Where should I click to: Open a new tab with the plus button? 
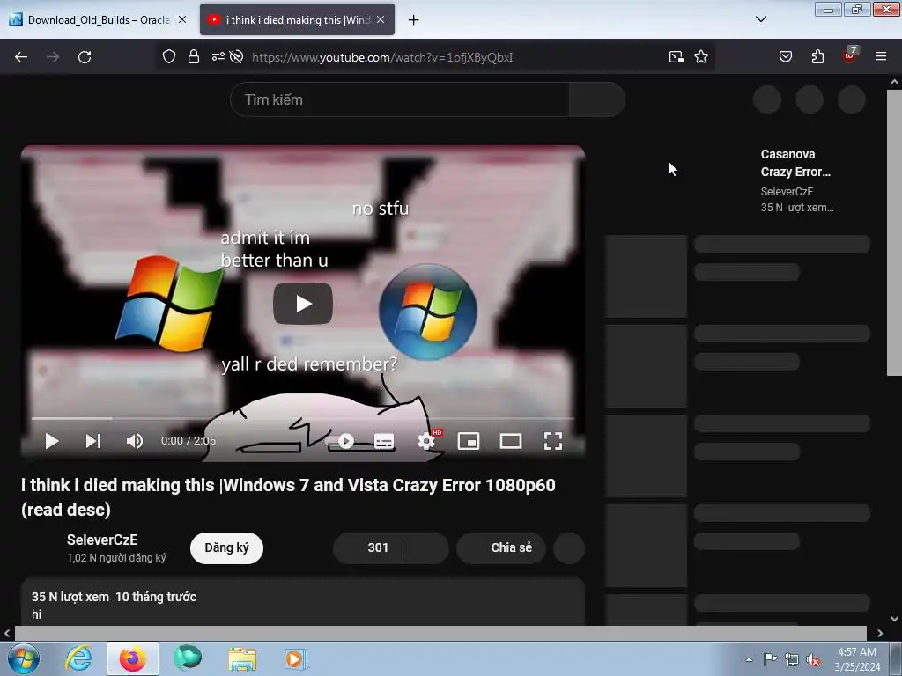[414, 20]
